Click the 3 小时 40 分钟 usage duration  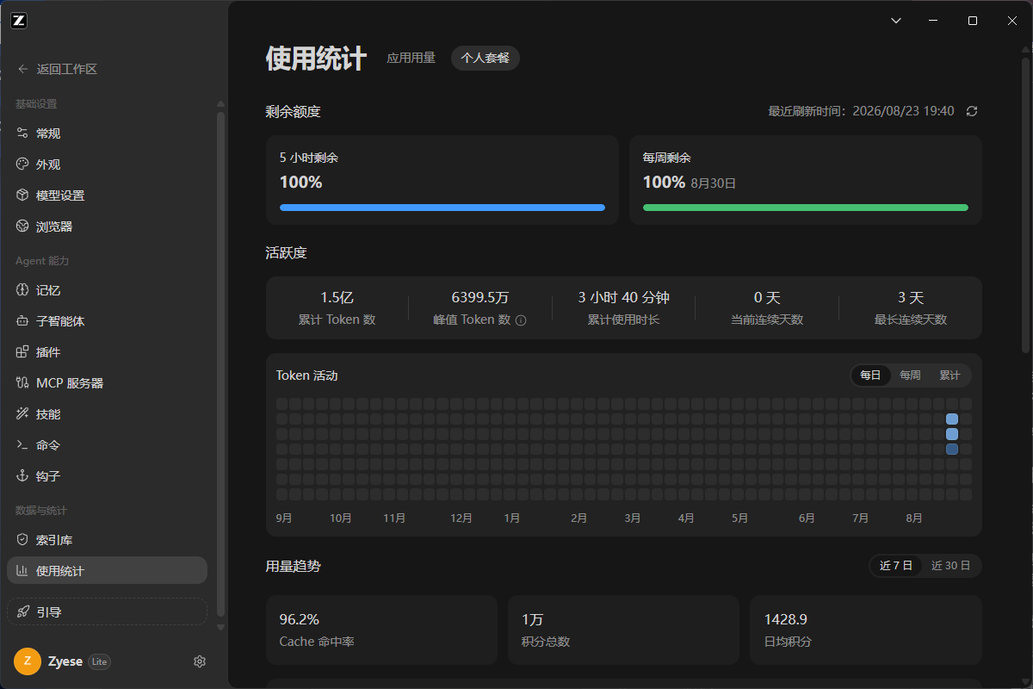[x=623, y=297]
